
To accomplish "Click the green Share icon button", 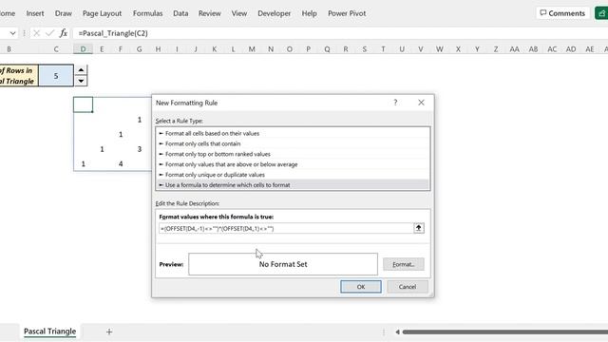I will (x=601, y=13).
